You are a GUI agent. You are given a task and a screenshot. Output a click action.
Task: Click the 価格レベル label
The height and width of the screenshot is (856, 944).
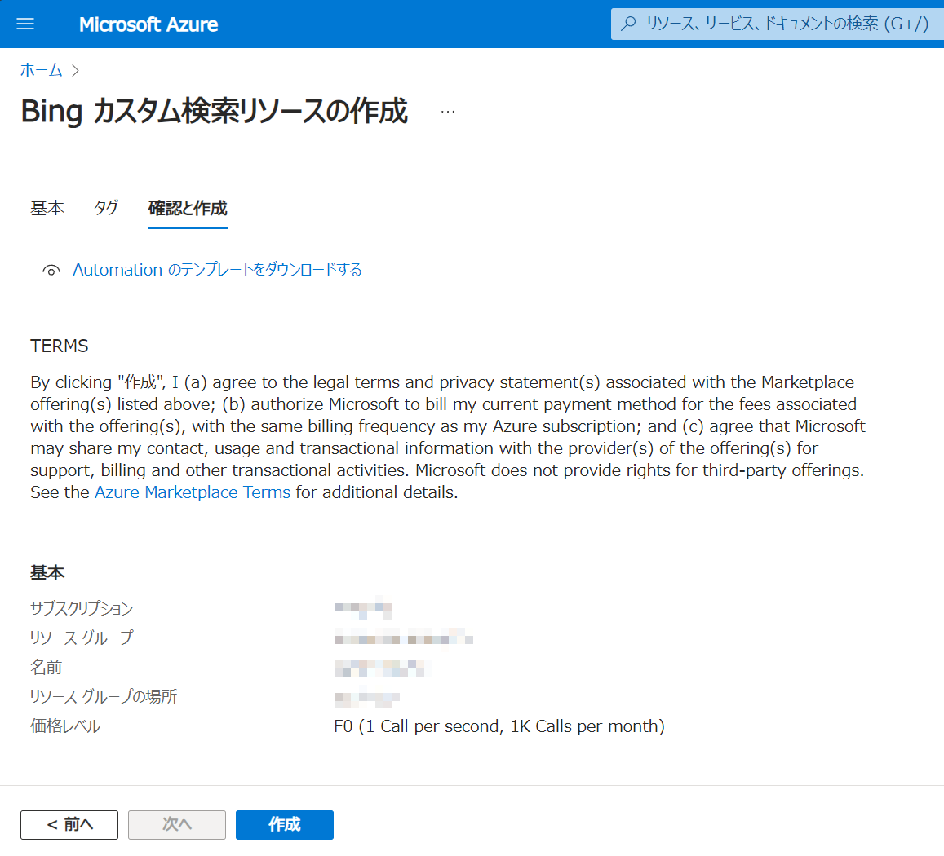(x=65, y=726)
